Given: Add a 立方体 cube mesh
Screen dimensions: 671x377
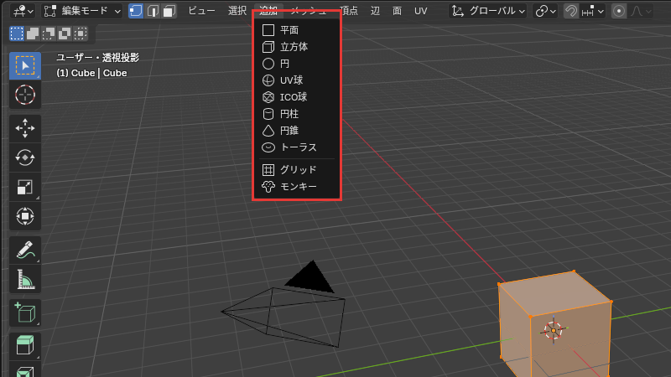Looking at the screenshot, I should pyautogui.click(x=297, y=47).
